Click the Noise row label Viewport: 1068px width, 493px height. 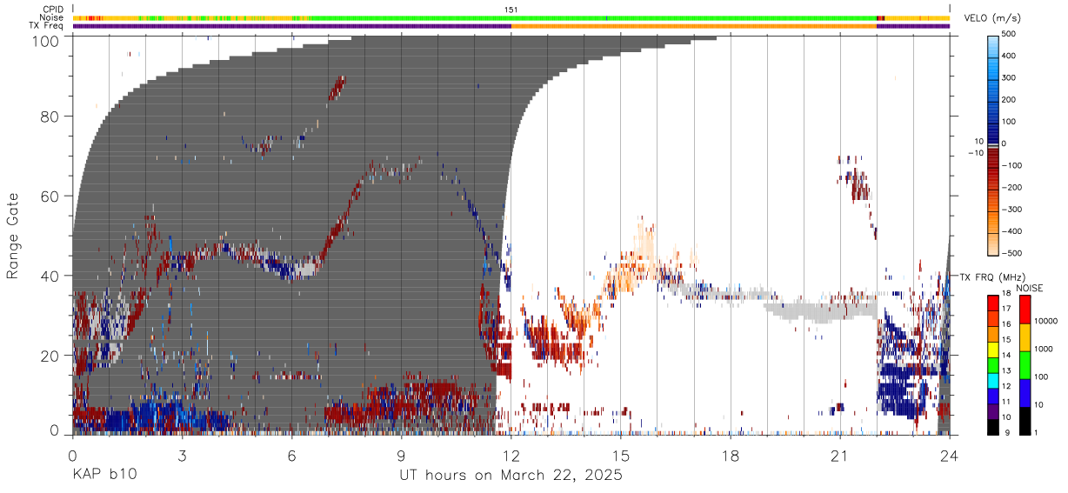point(52,17)
